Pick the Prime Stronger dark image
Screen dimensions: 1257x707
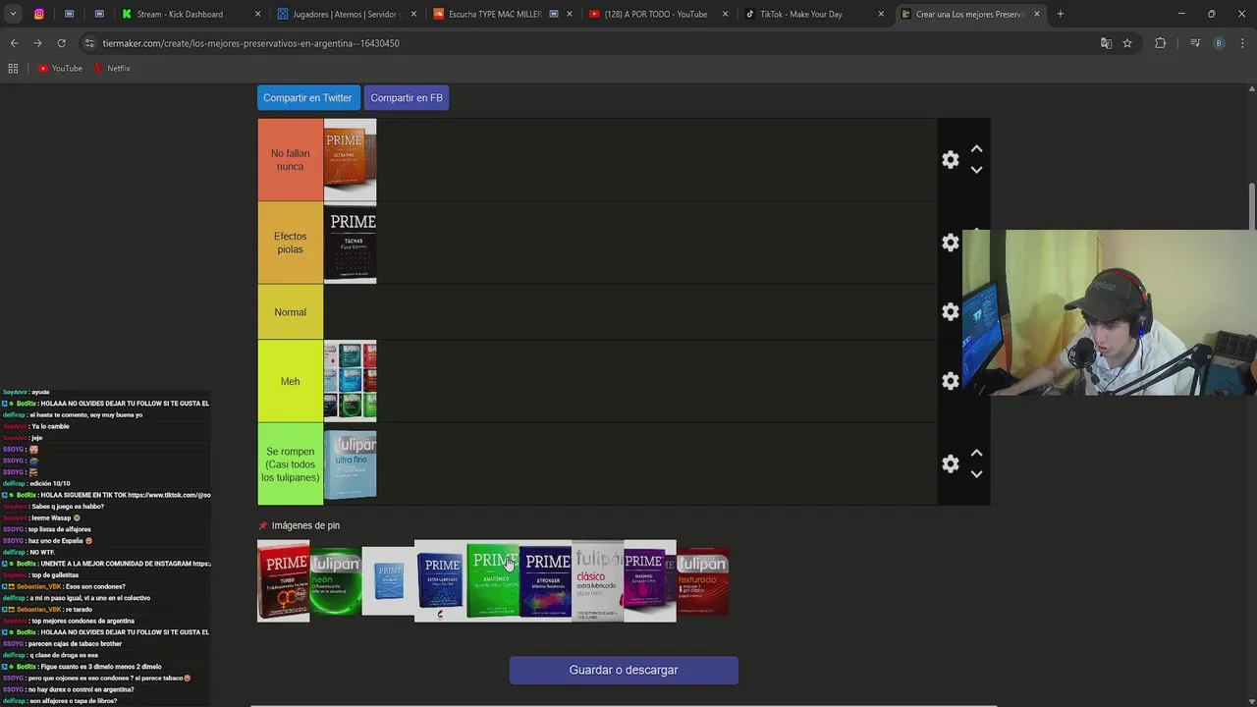(545, 580)
